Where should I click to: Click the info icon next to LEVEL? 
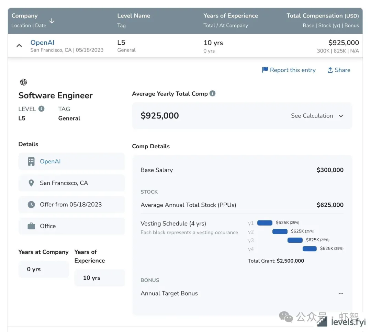42,109
